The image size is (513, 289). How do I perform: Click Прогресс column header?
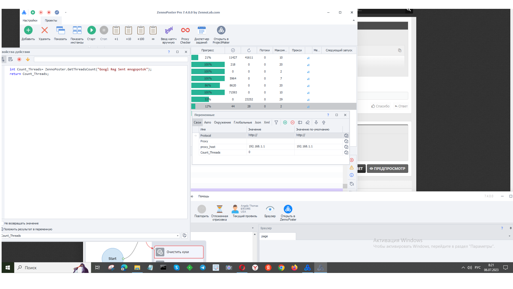point(208,50)
